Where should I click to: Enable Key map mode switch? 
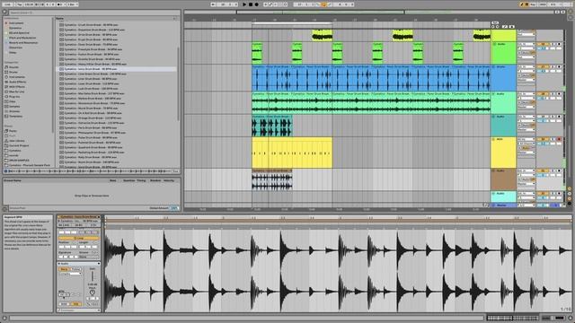point(533,4)
